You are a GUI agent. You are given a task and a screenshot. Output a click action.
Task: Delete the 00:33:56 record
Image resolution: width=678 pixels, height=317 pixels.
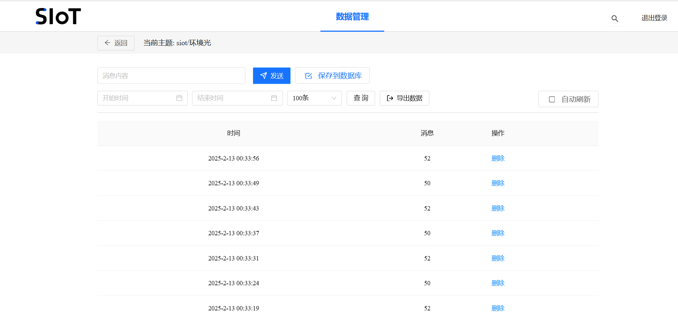coord(498,158)
